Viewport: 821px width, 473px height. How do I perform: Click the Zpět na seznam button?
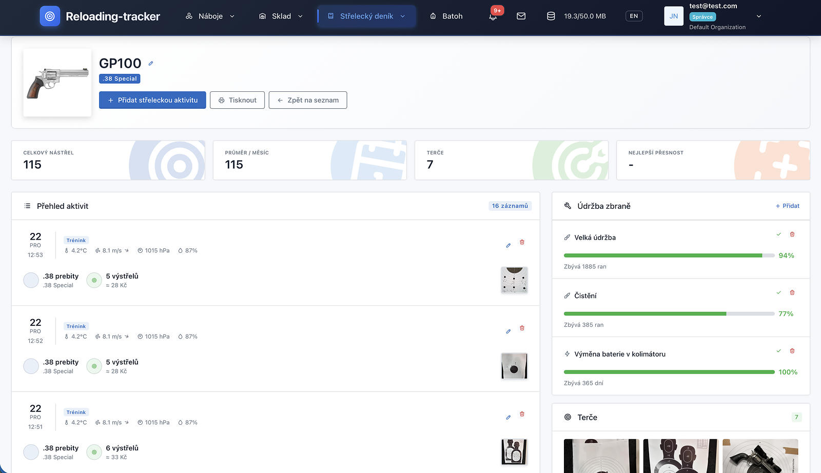coord(308,100)
